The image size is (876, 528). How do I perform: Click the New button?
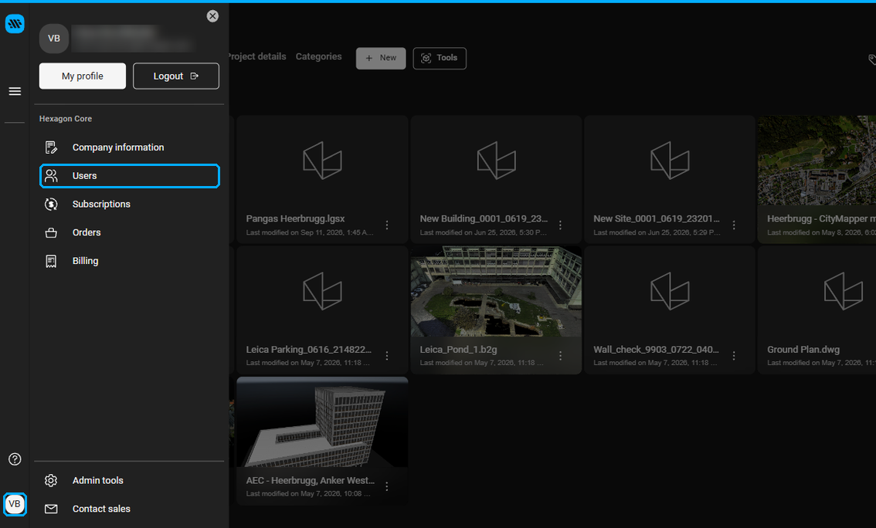pos(381,58)
